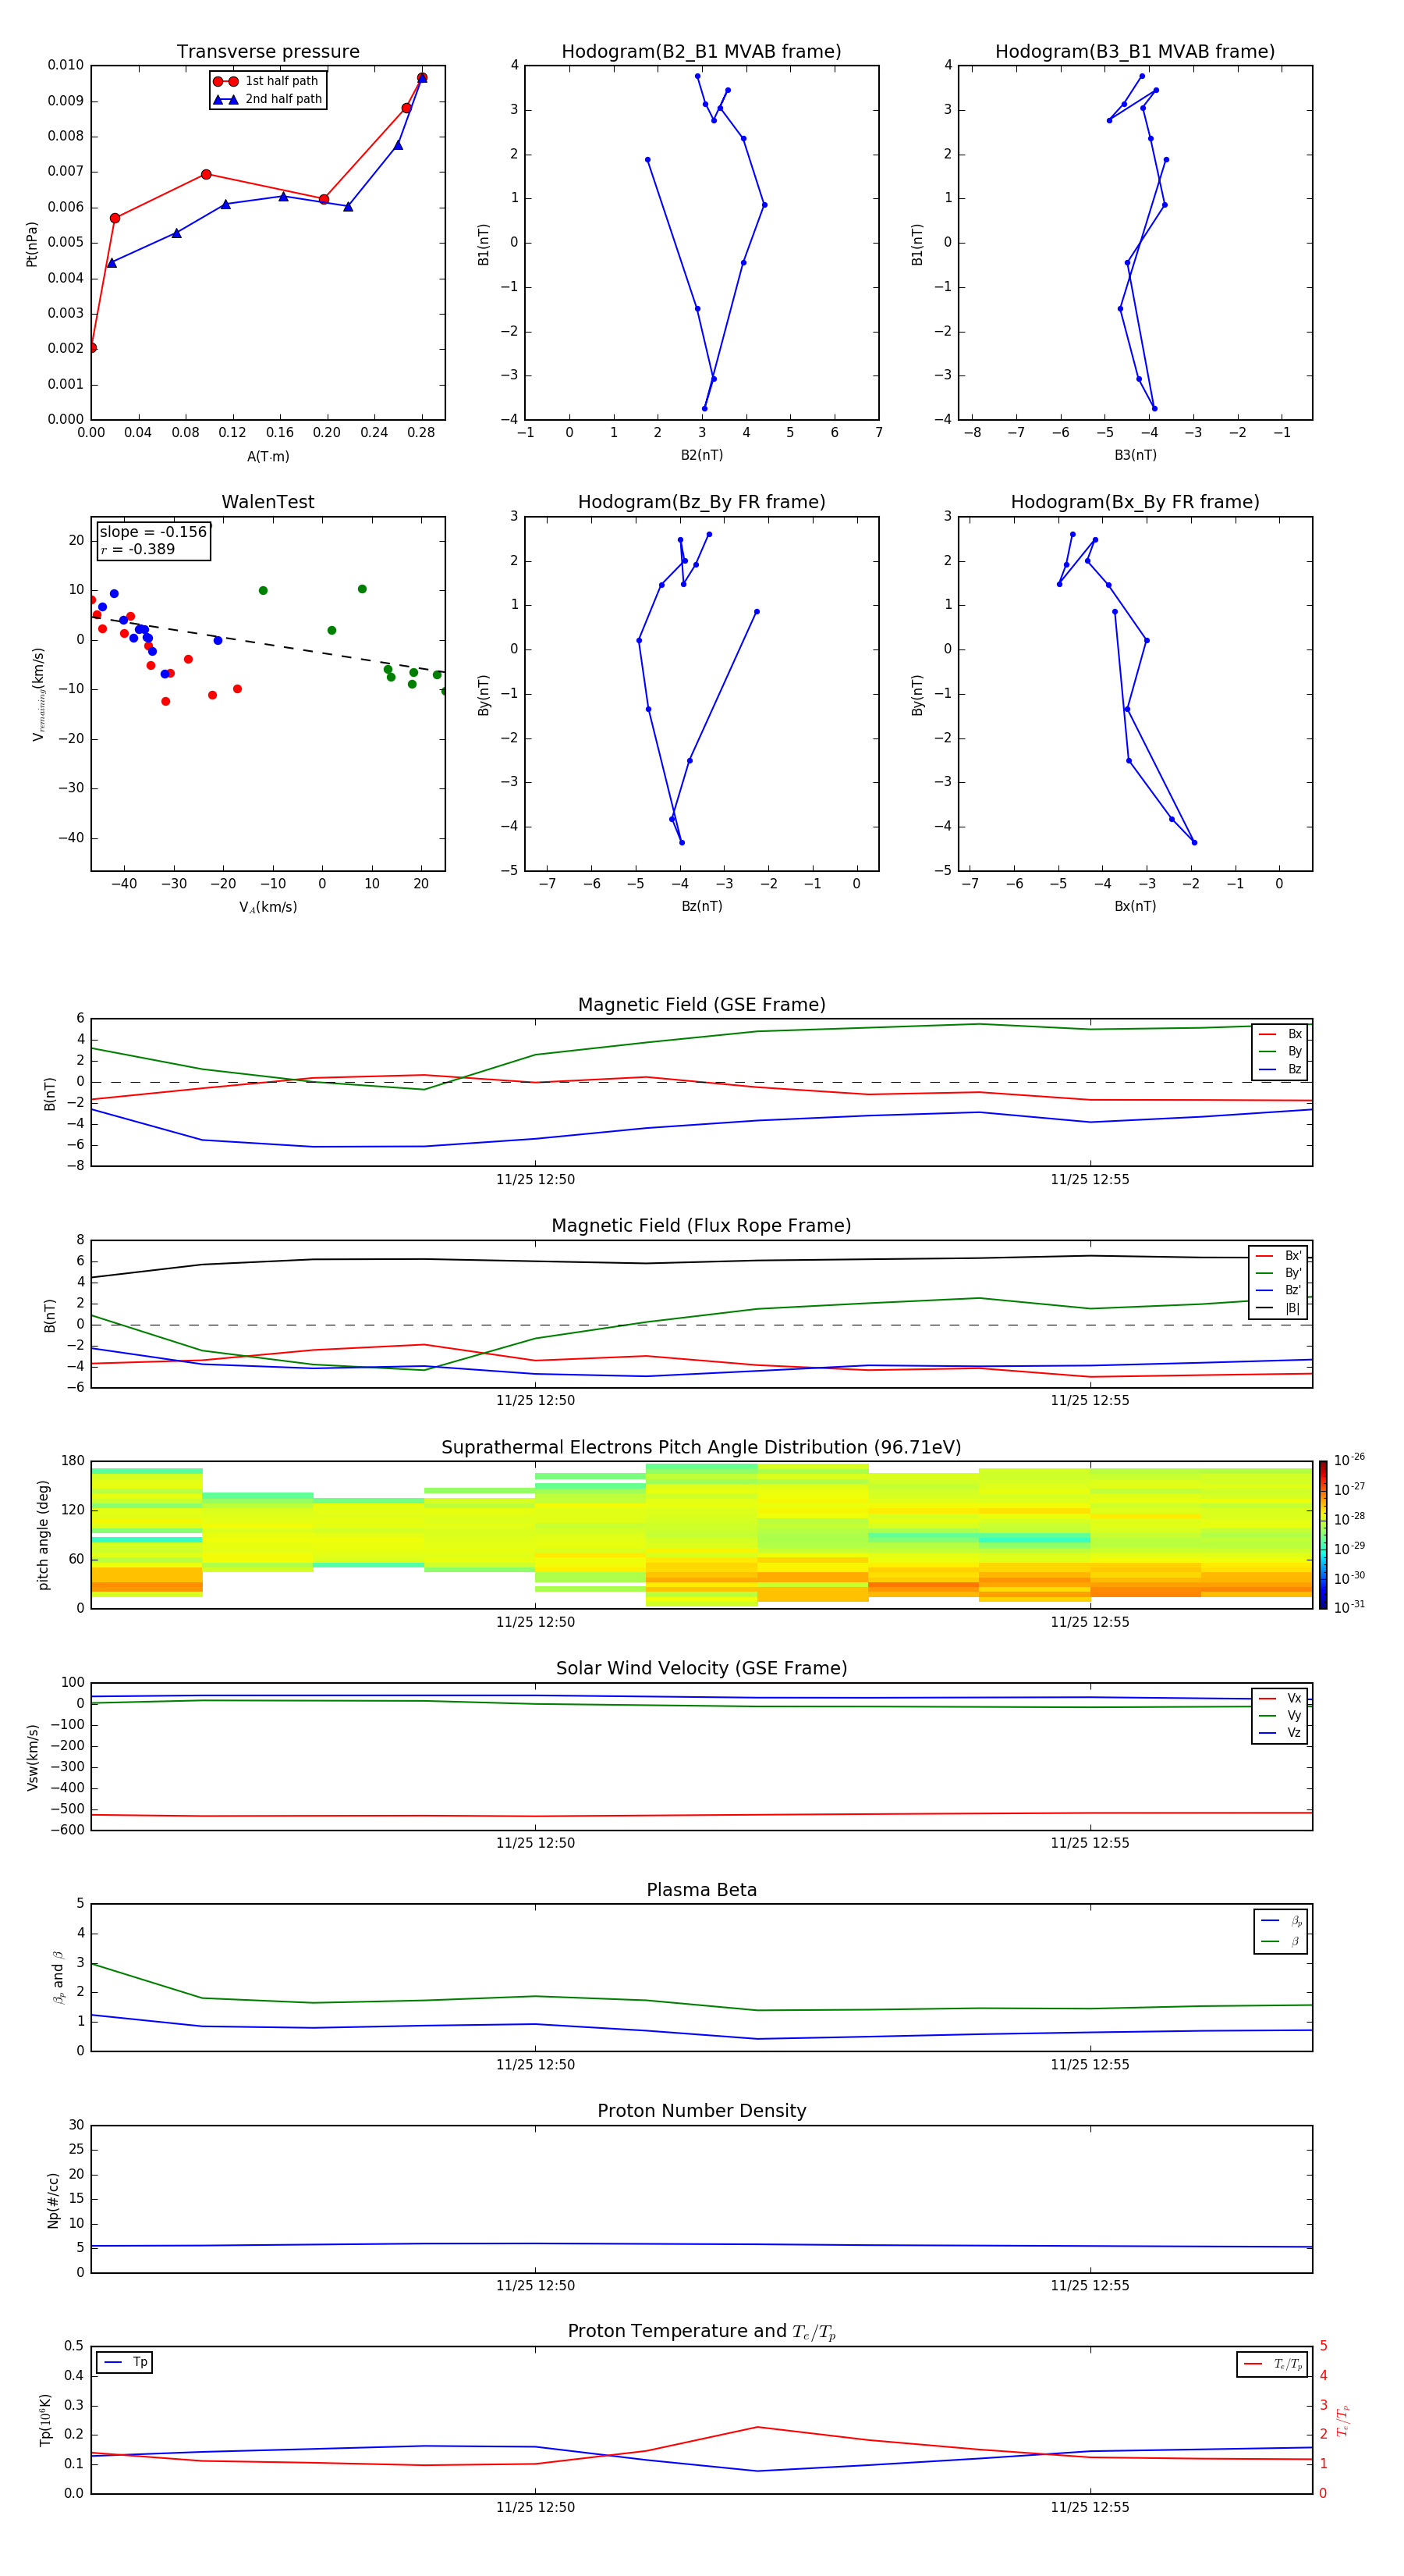This screenshot has width=1404, height=2576.
Task: Click the 'r = -0.389' annotation
Action: tap(138, 549)
